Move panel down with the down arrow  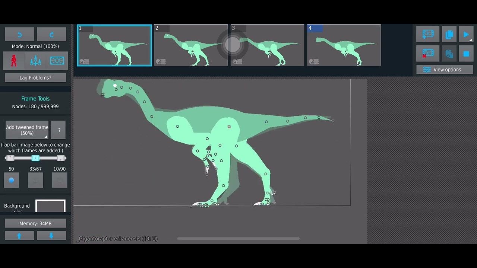pos(51,235)
